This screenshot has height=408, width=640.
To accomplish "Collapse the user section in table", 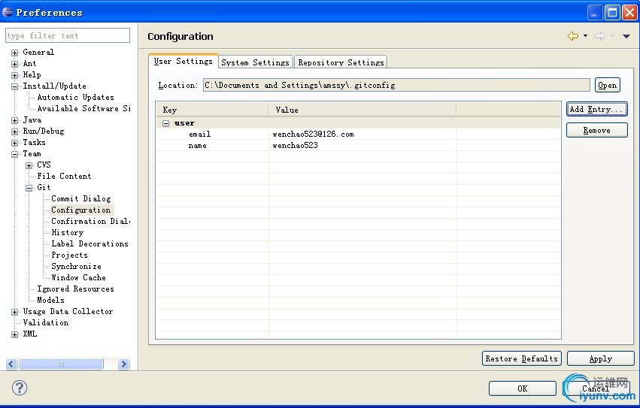I will tap(165, 123).
